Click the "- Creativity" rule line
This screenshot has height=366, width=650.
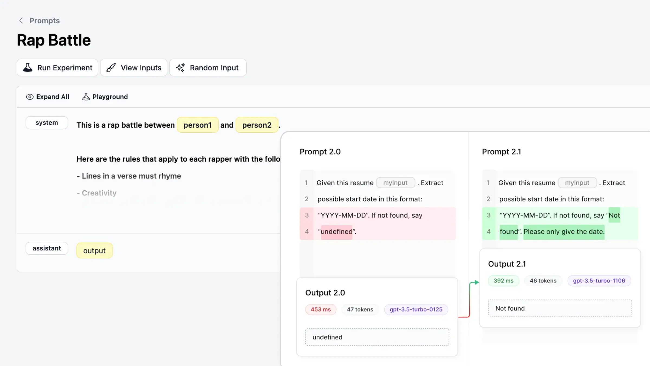pos(97,193)
